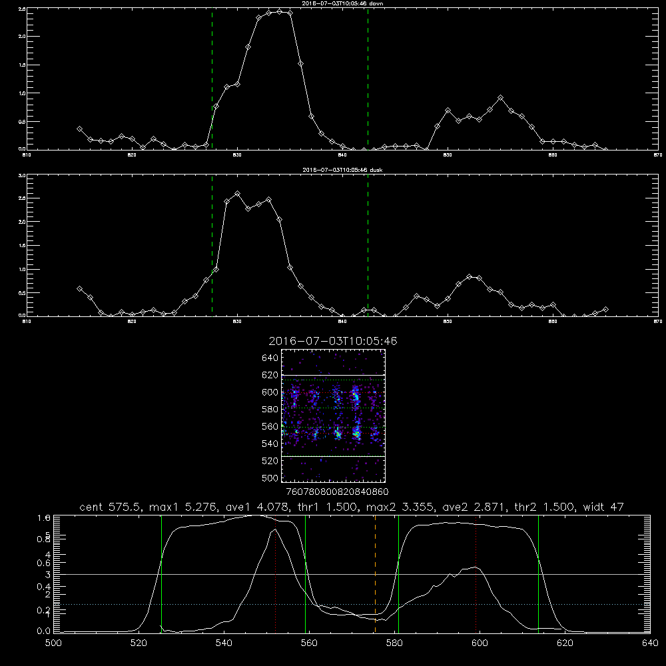Click the heatmap y-axis label 560
The height and width of the screenshot is (666, 666).
270,426
